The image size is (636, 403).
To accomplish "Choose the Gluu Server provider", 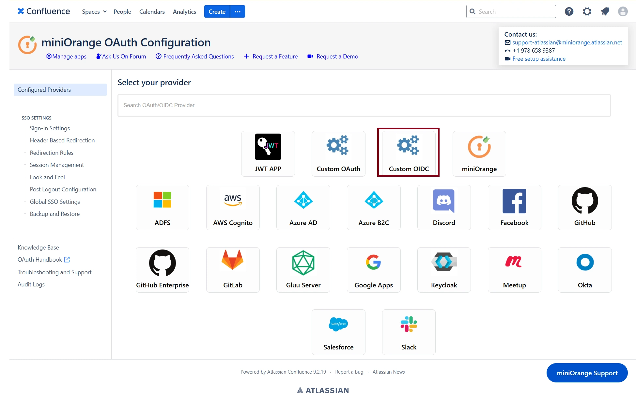I will click(303, 270).
